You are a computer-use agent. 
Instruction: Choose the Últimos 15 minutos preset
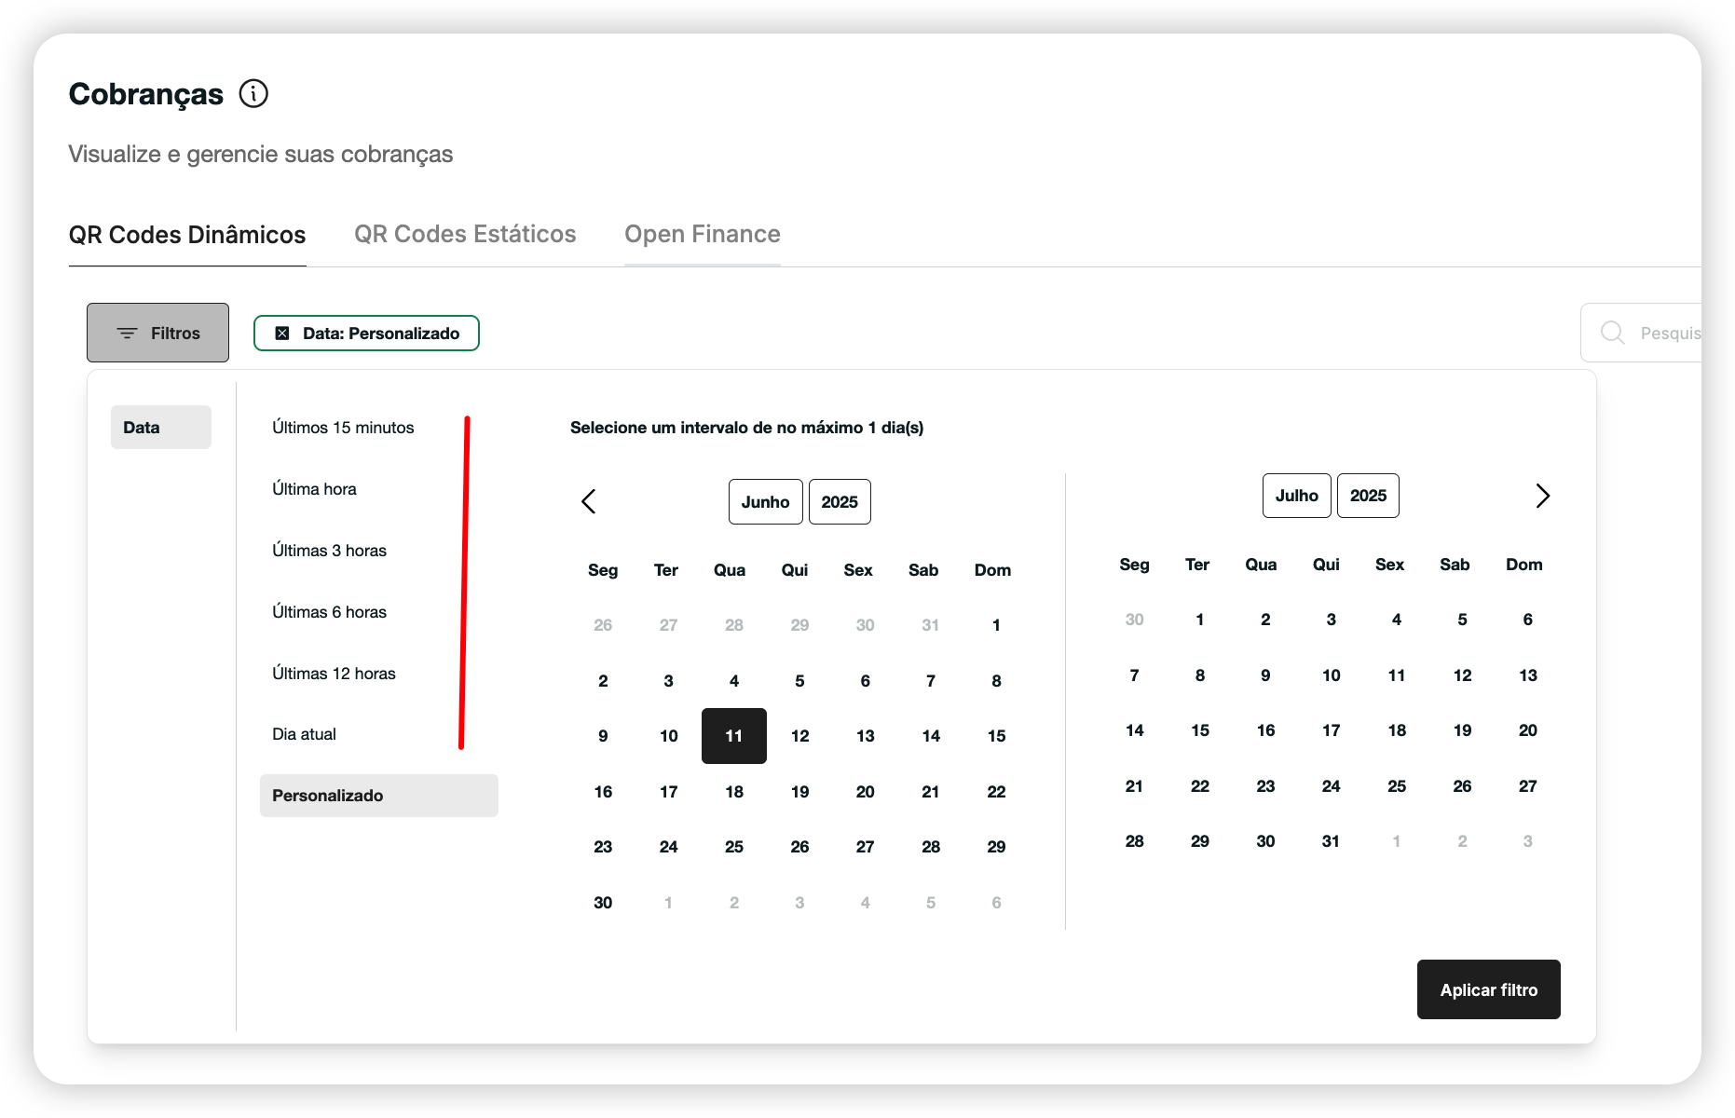(x=343, y=428)
